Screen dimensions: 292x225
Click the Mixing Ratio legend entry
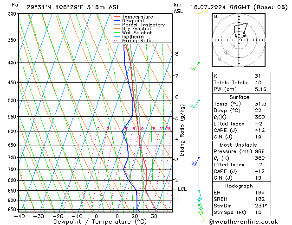(x=136, y=41)
